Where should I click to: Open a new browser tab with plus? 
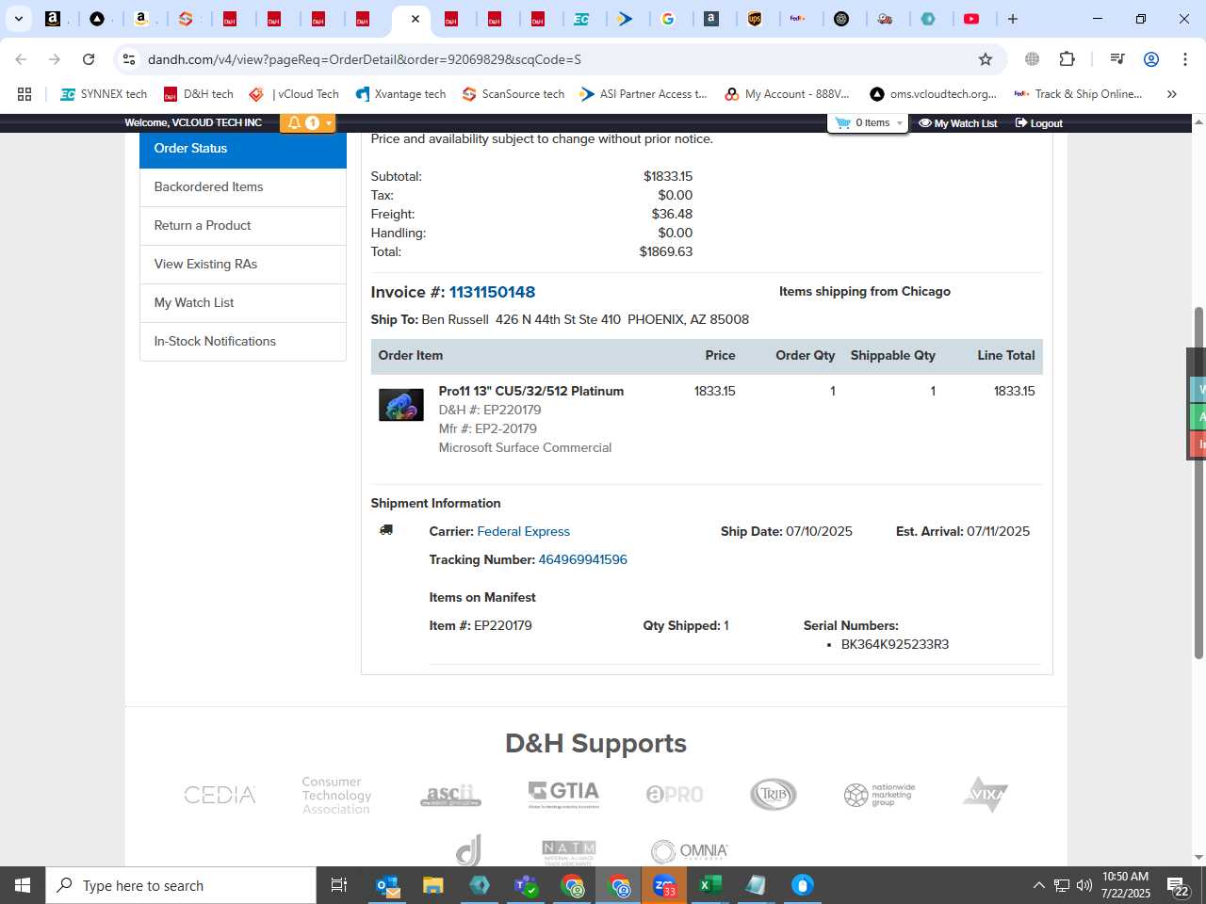(1013, 19)
